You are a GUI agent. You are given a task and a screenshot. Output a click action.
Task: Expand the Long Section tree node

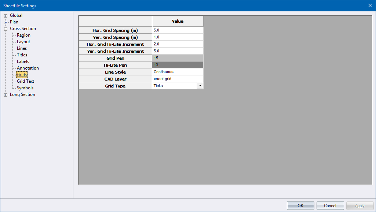(x=6, y=95)
